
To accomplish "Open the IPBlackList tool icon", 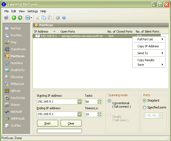I will point(7,84).
